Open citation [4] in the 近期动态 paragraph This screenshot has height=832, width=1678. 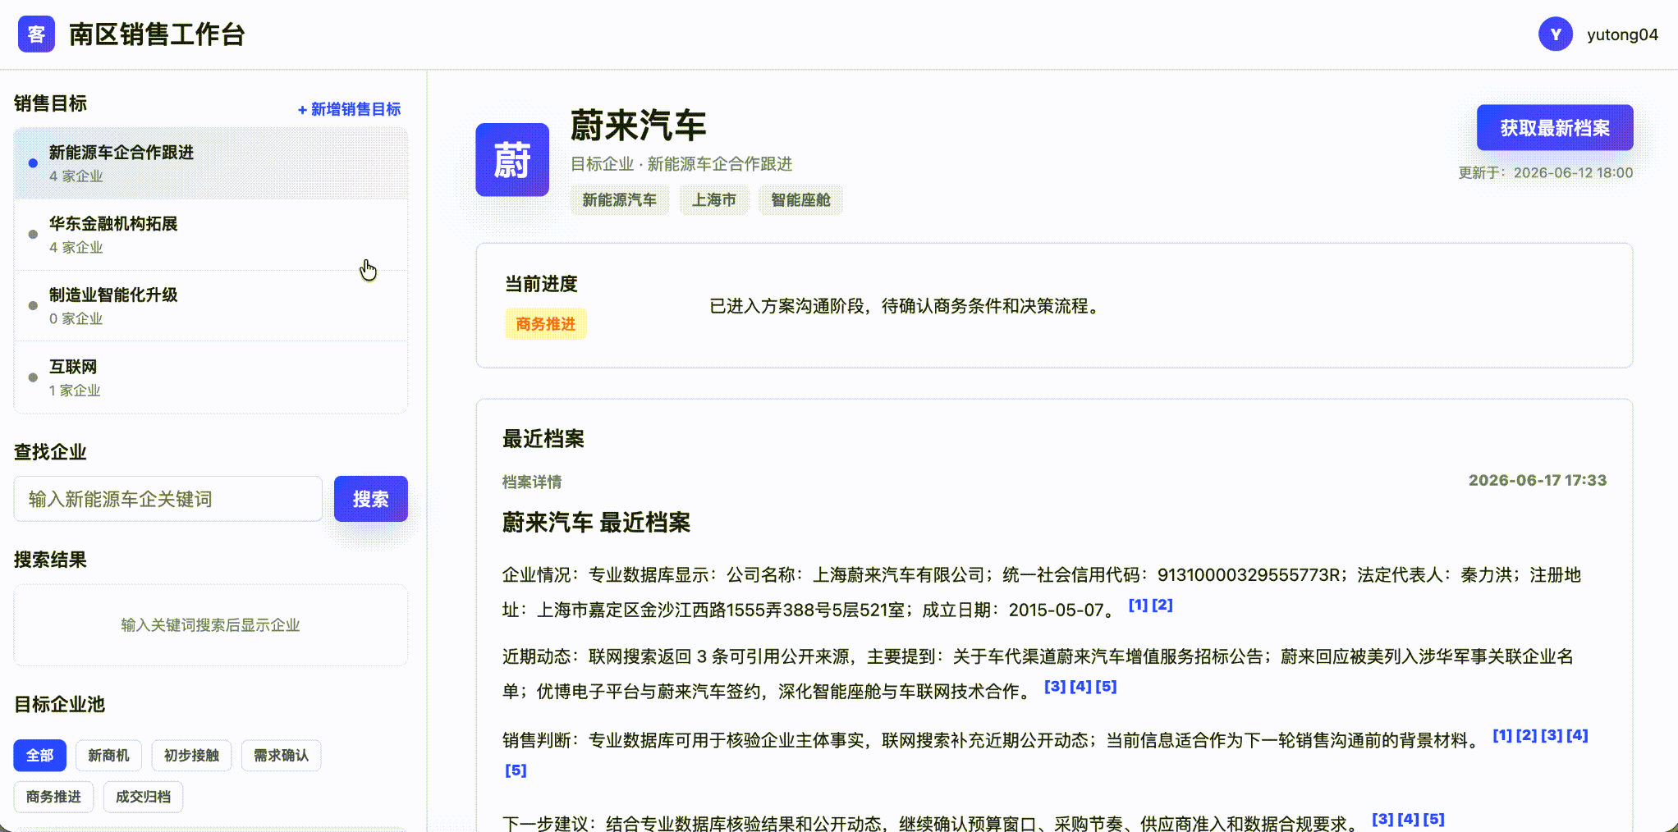pyautogui.click(x=1080, y=686)
